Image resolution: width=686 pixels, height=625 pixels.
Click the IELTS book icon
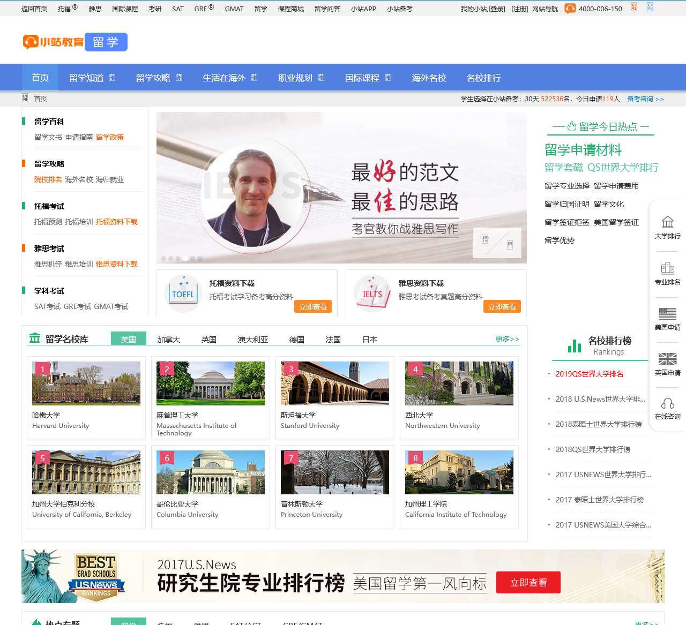pyautogui.click(x=372, y=293)
